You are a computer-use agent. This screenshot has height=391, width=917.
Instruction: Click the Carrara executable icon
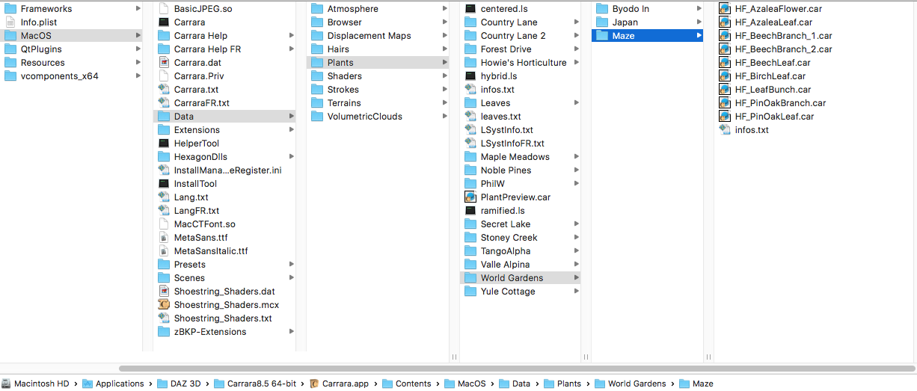(164, 22)
